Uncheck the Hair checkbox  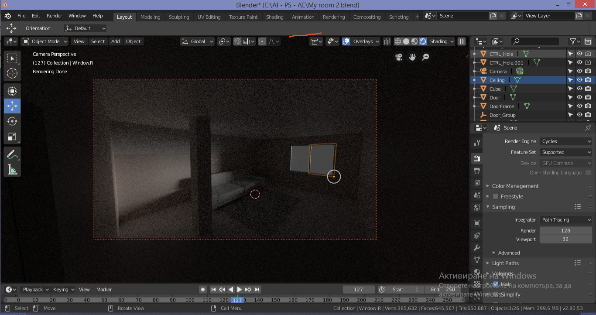click(496, 284)
